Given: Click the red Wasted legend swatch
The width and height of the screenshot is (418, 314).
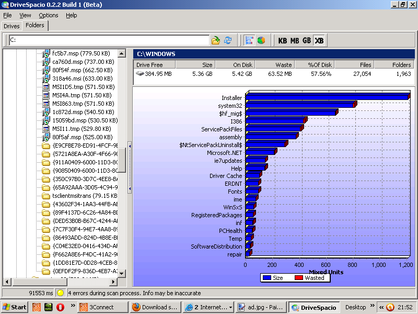Looking at the screenshot, I should click(299, 278).
